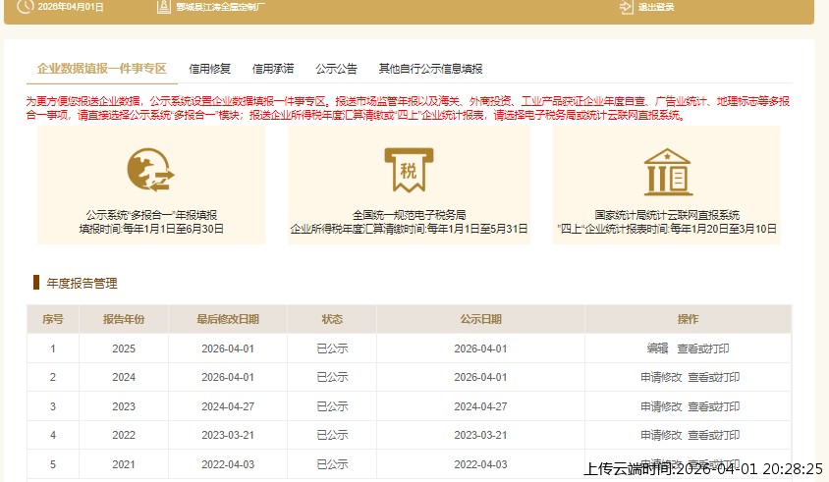
Task: Click the globe icon for 多报合一 annual report
Action: pos(150,170)
